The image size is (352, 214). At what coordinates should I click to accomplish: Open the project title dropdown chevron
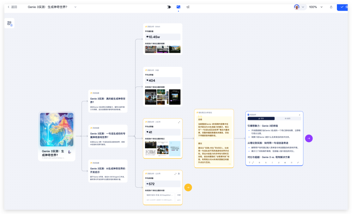click(x=75, y=7)
